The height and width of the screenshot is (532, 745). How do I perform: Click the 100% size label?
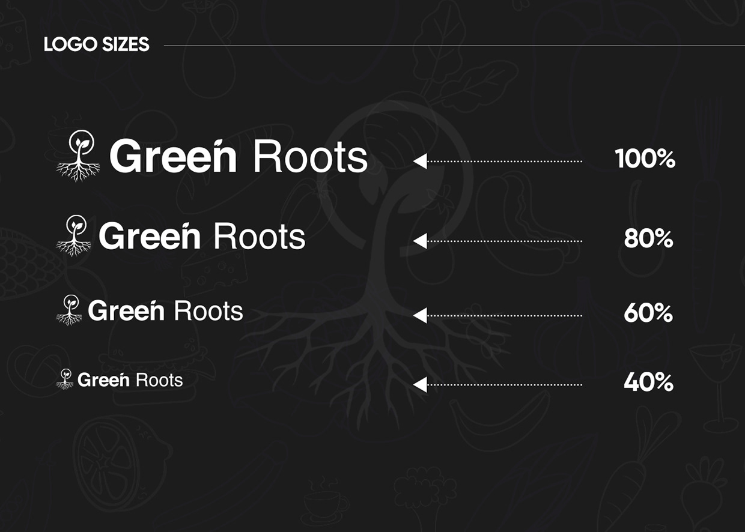click(x=645, y=159)
